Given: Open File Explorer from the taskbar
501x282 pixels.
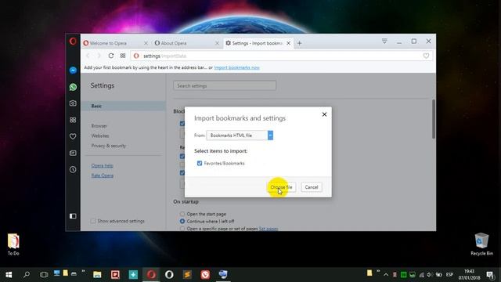Looking at the screenshot, I should tap(97, 274).
